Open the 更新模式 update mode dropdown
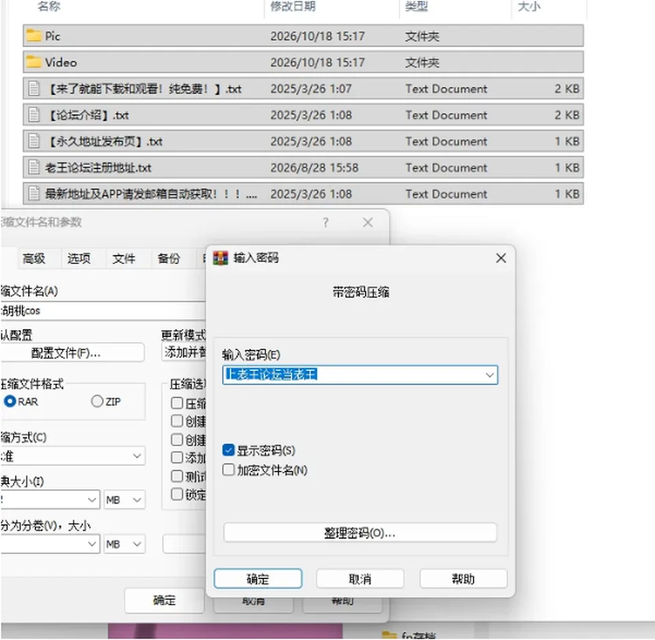Image resolution: width=655 pixels, height=640 pixels. [184, 353]
